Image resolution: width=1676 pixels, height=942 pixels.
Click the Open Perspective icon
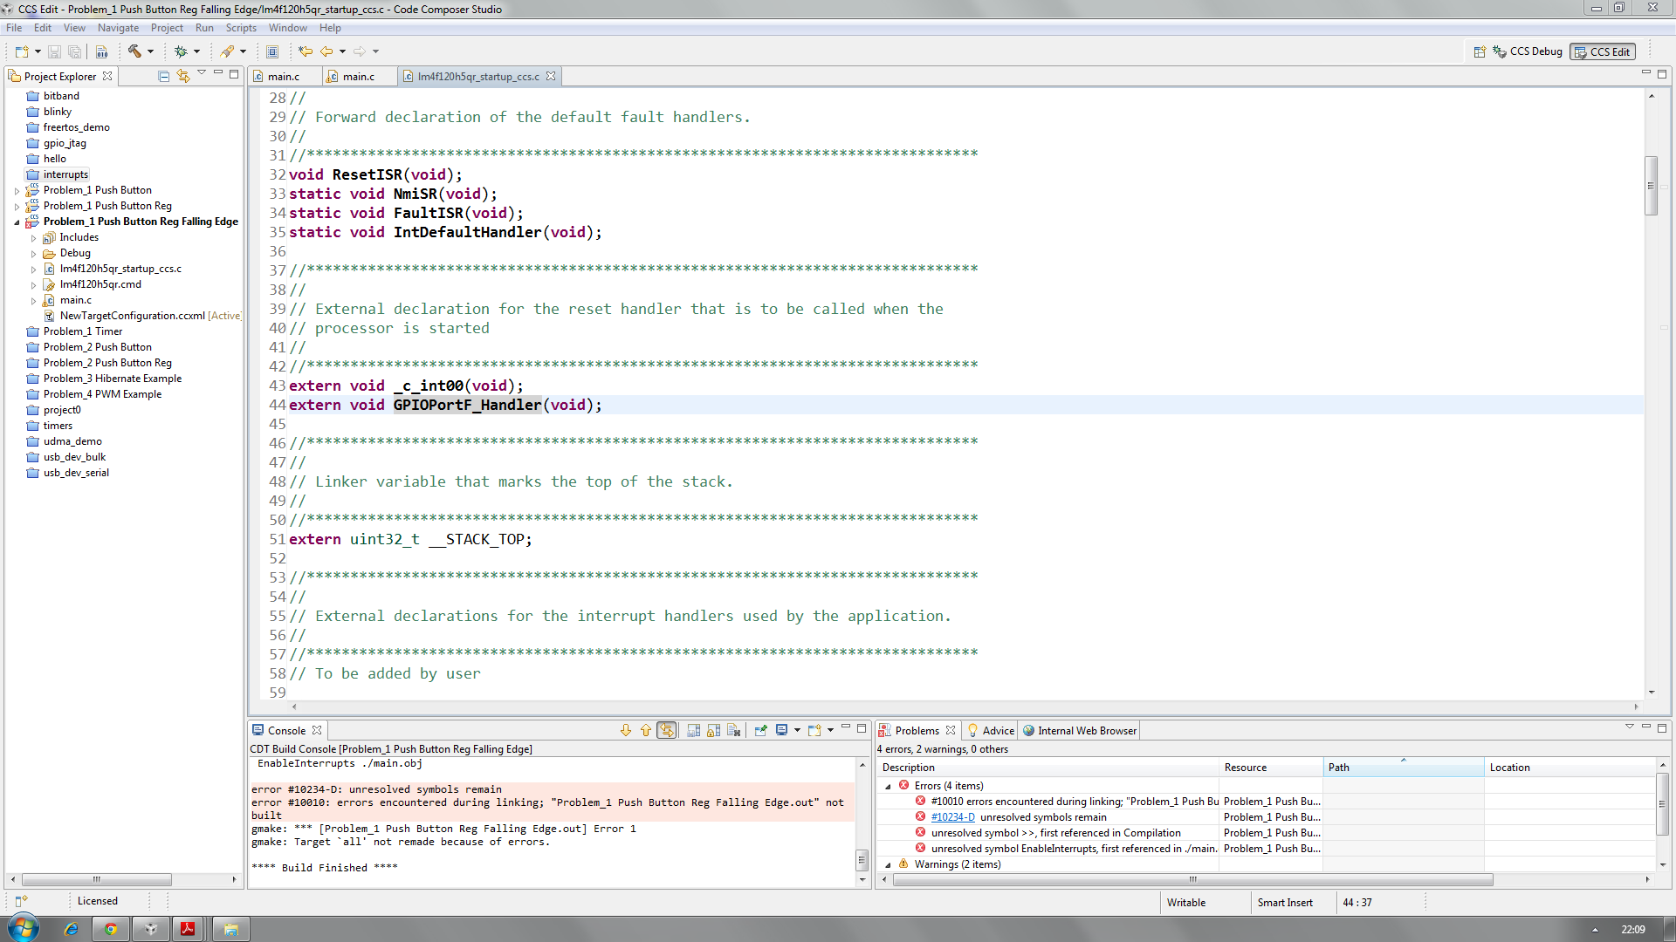click(1480, 51)
